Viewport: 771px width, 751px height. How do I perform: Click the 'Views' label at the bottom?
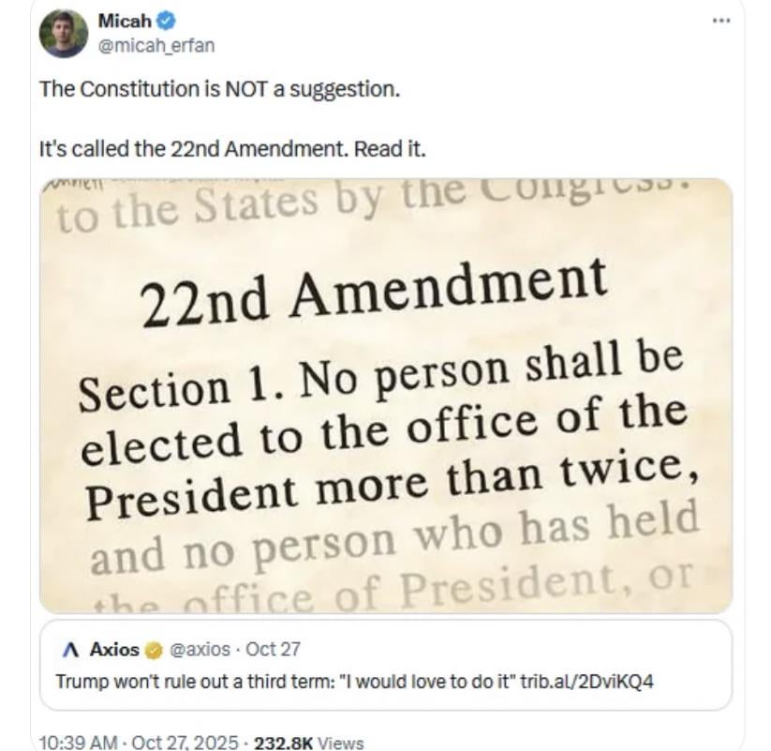point(341,743)
